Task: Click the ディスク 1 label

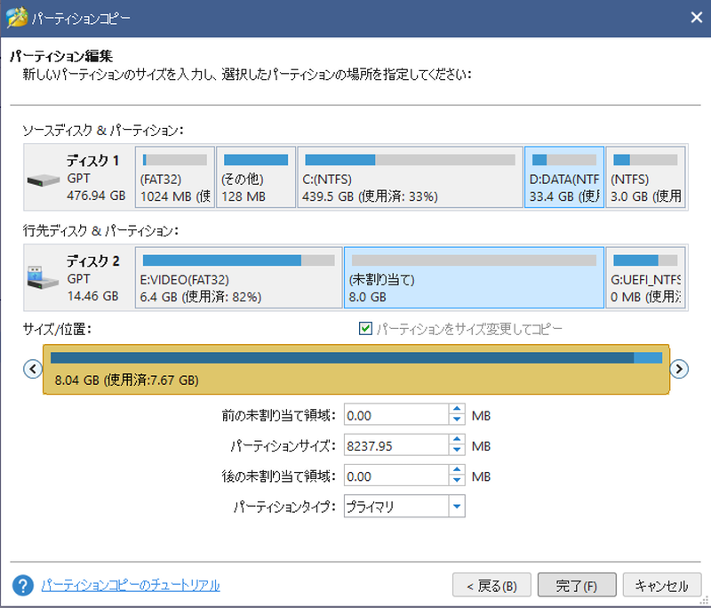Action: pyautogui.click(x=93, y=161)
